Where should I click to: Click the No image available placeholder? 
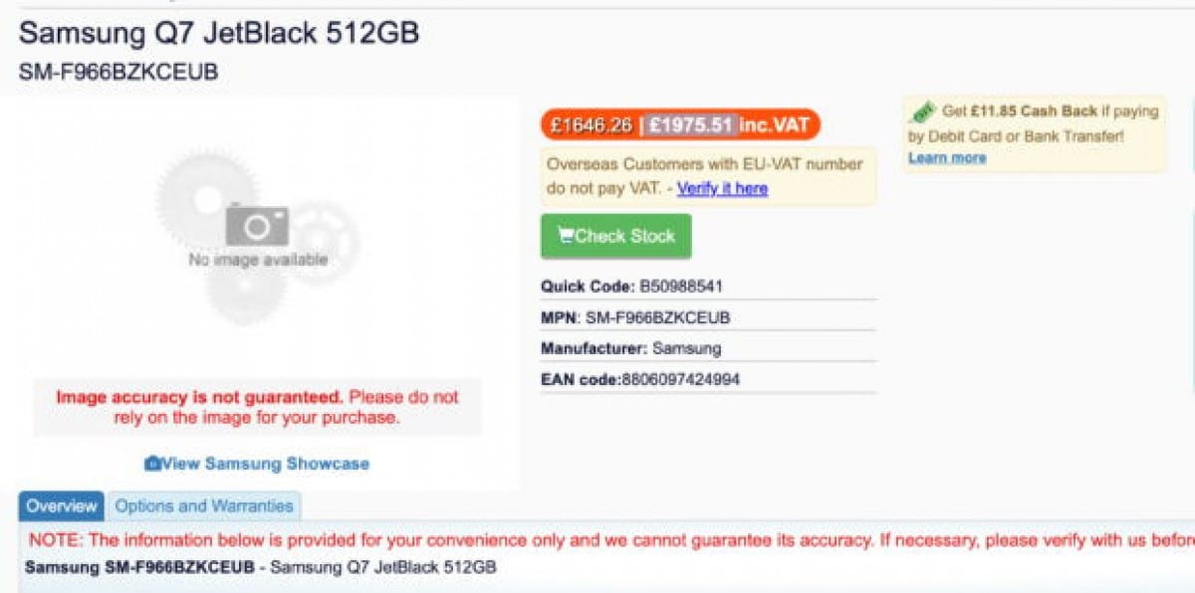point(258,260)
